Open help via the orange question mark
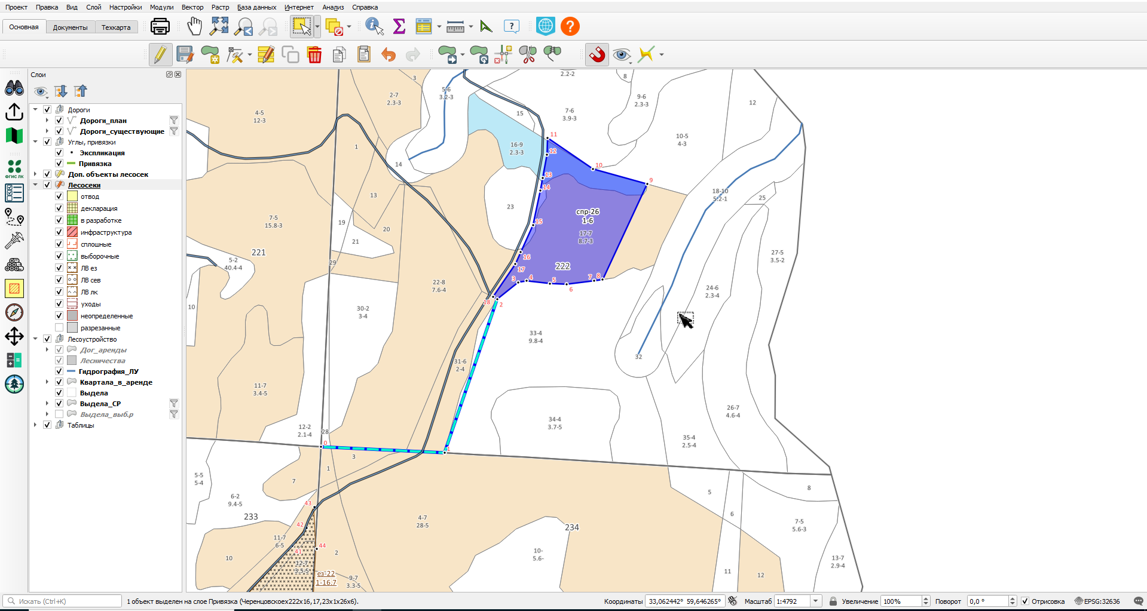Viewport: 1147px width, 611px height. (x=570, y=26)
